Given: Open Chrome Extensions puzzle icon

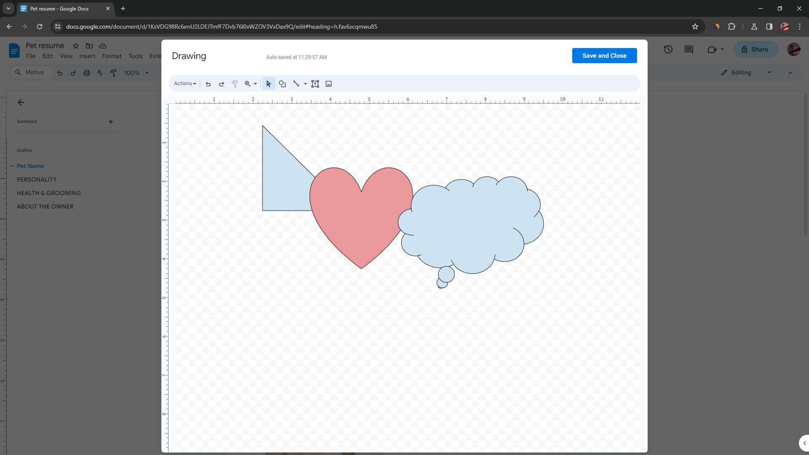Looking at the screenshot, I should (x=731, y=27).
